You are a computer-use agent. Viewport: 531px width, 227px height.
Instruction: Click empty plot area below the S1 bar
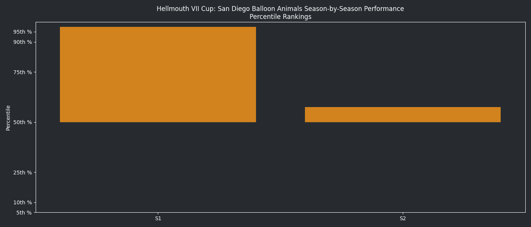click(158, 166)
